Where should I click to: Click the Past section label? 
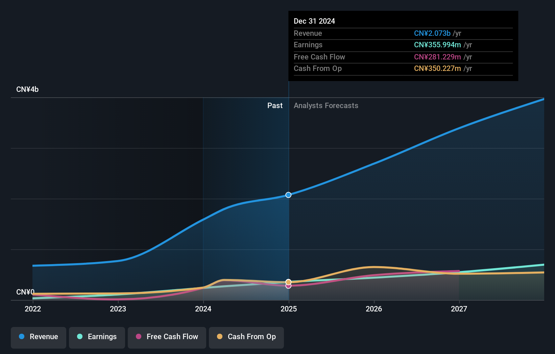pyautogui.click(x=275, y=106)
